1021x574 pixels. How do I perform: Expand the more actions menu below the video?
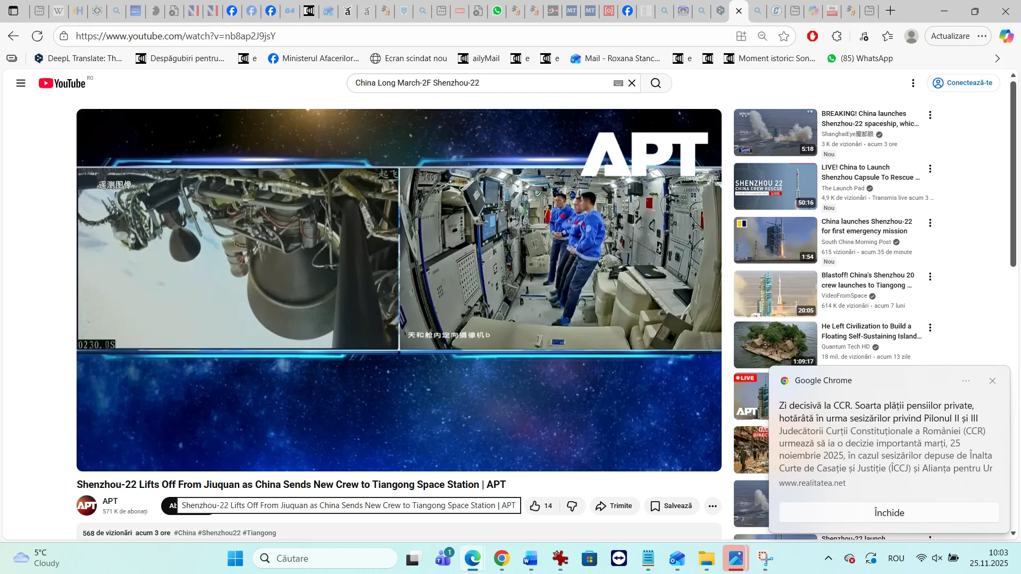coord(713,505)
